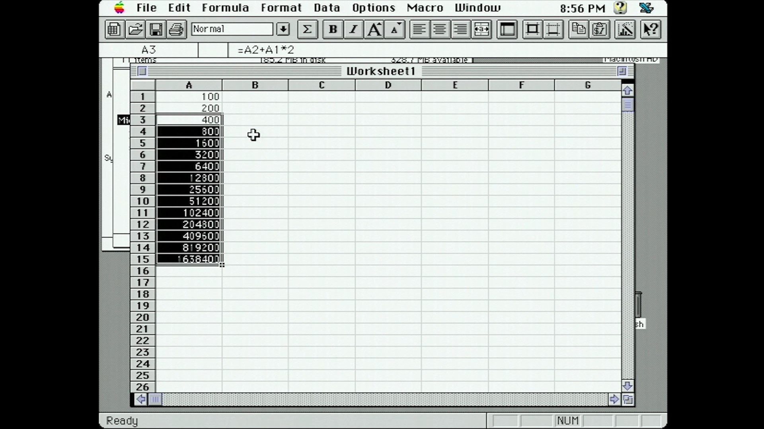Click the New Worksheet toolbar icon

(114, 29)
